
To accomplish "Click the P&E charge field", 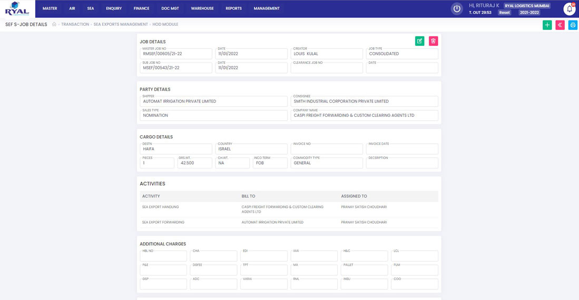I will (163, 270).
